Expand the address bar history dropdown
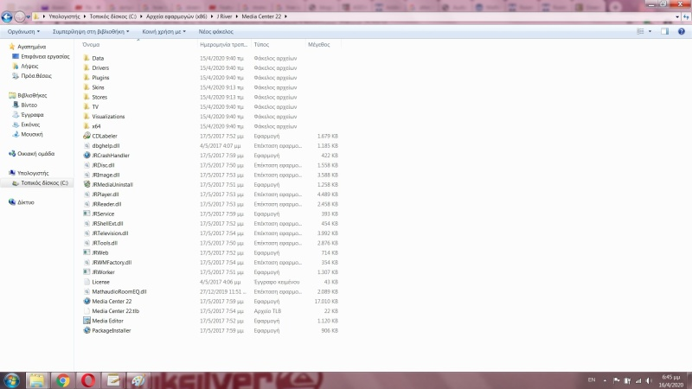 pos(677,16)
